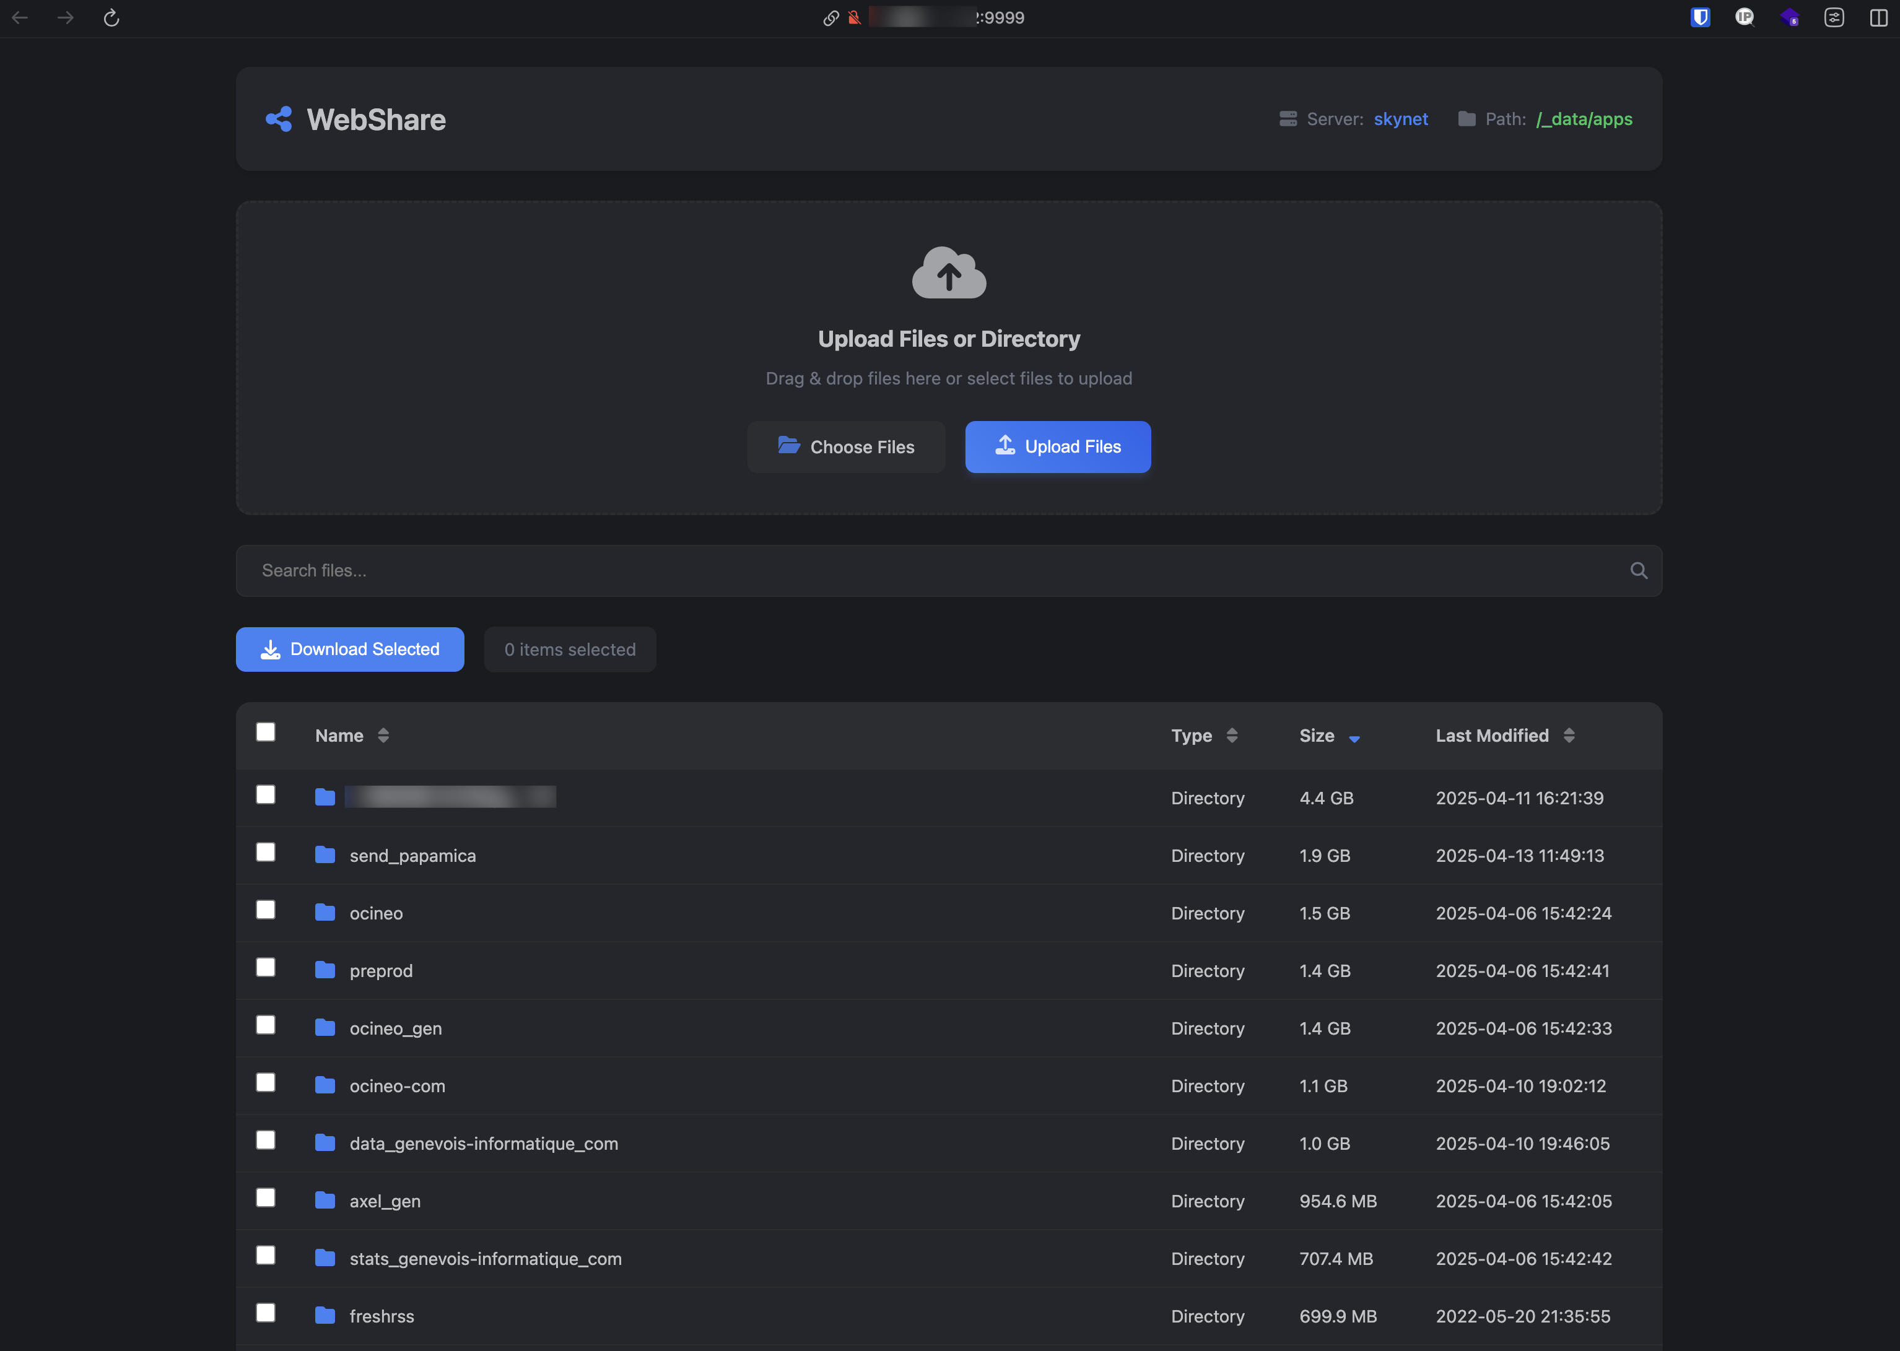Click the cloud upload icon
The height and width of the screenshot is (1351, 1900).
pos(948,273)
